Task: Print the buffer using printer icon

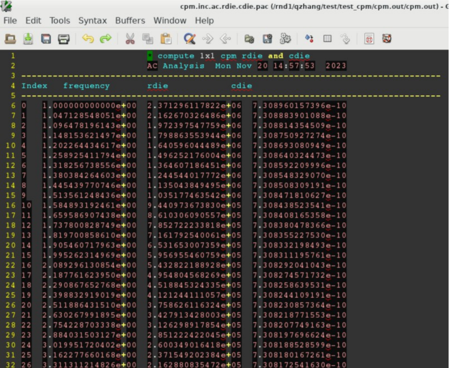Action: (x=64, y=39)
